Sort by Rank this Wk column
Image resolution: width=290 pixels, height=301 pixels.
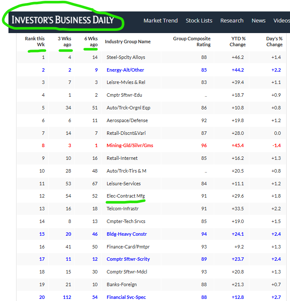(x=35, y=42)
